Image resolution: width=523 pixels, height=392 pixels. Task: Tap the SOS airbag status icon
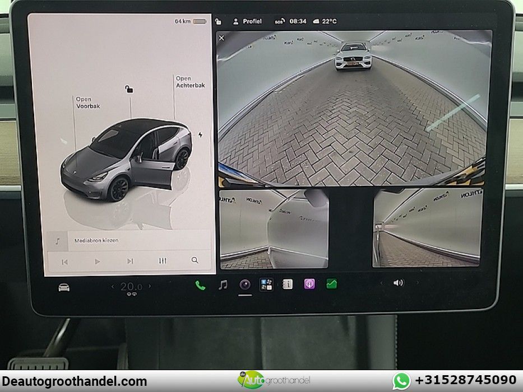(280, 21)
